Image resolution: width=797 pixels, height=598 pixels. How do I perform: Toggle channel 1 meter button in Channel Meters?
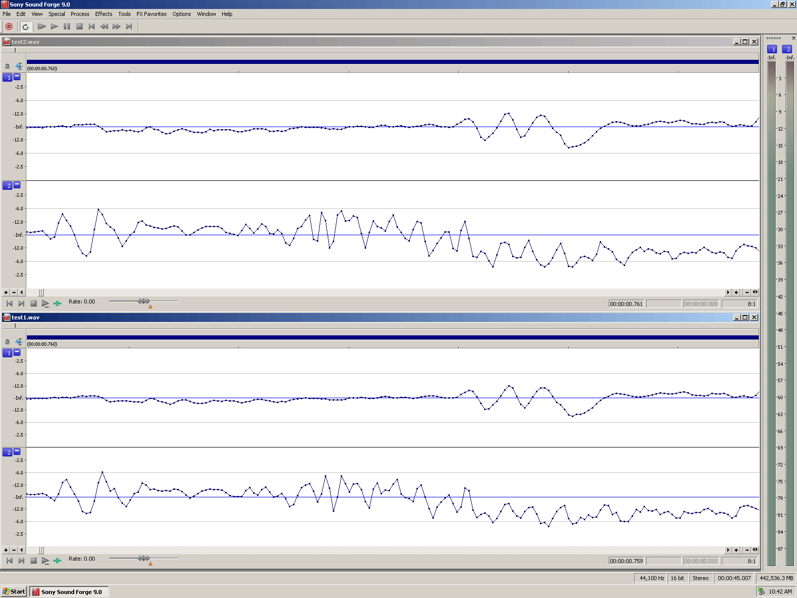pyautogui.click(x=773, y=49)
